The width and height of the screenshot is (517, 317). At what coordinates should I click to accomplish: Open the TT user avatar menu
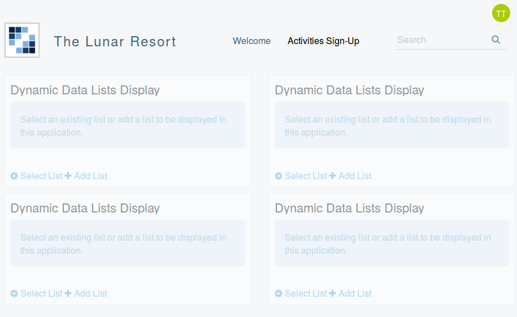(501, 13)
